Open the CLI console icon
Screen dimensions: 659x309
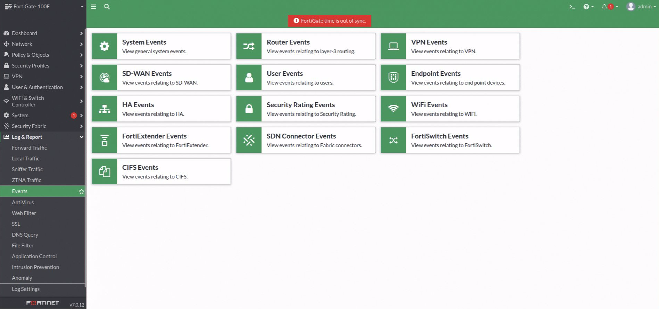[x=572, y=7]
